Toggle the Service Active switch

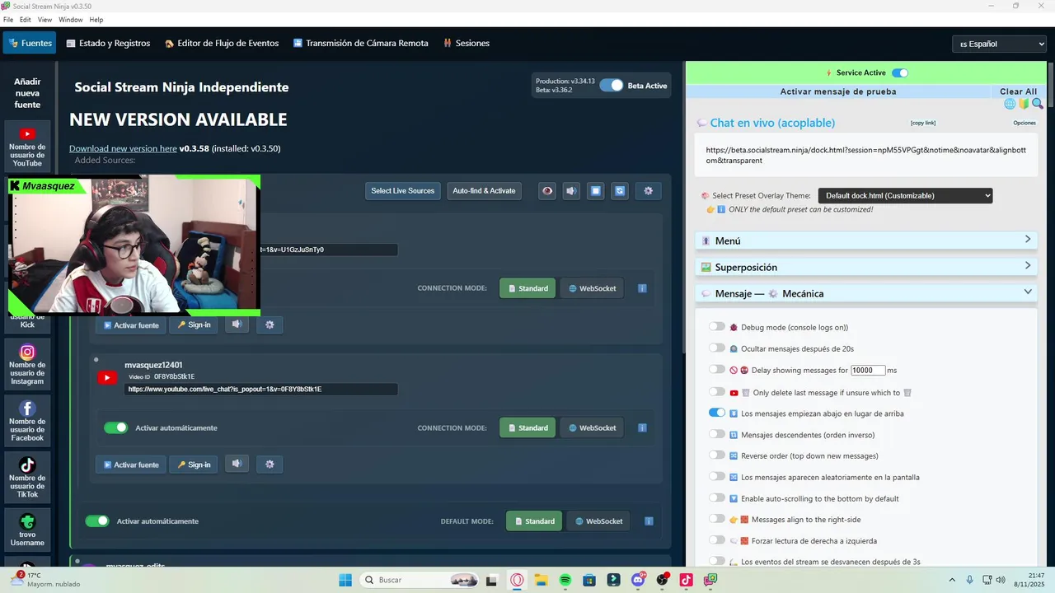click(900, 72)
